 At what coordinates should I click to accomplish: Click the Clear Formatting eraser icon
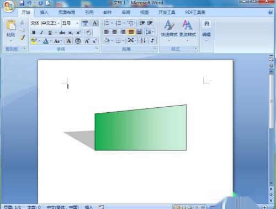88,33
